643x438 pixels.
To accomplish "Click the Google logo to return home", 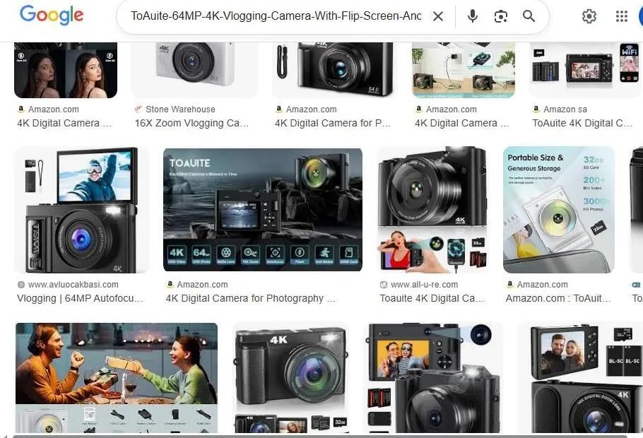I will coord(51,16).
